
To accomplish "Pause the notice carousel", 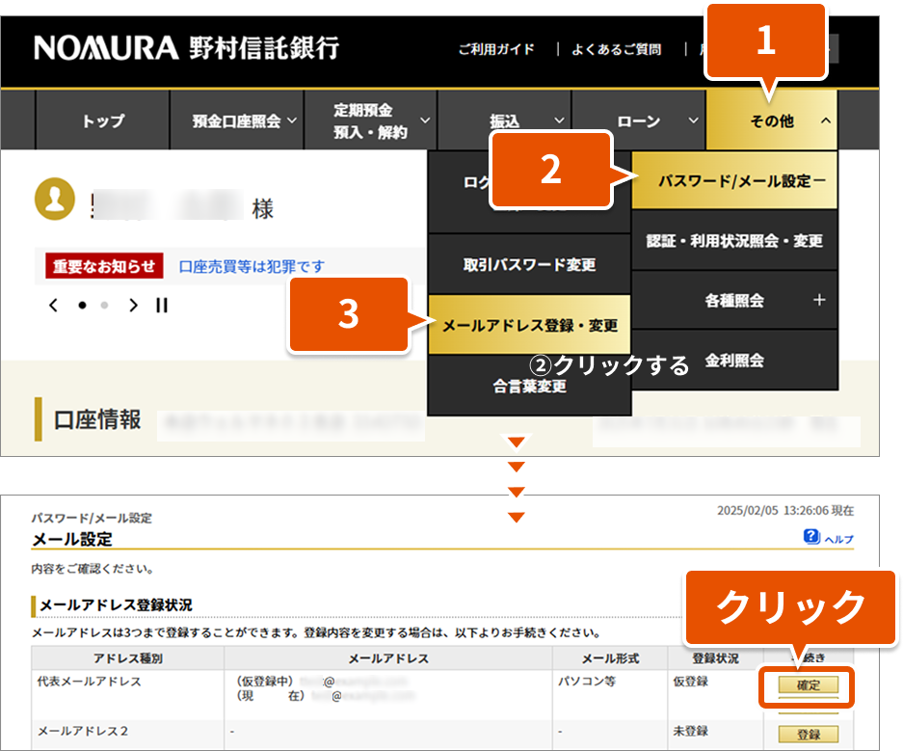I will [162, 306].
